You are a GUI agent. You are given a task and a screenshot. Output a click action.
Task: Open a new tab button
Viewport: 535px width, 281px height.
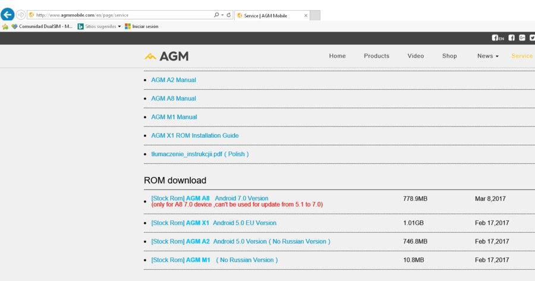[x=315, y=15]
